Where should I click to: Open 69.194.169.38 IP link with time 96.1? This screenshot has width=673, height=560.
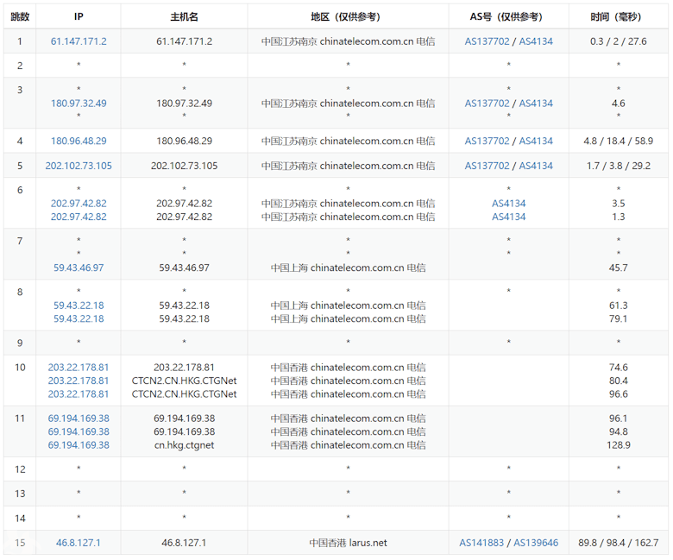(x=79, y=418)
